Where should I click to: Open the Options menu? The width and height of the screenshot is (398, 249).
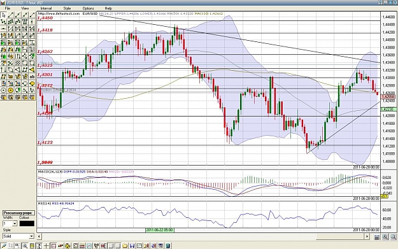tap(88, 8)
